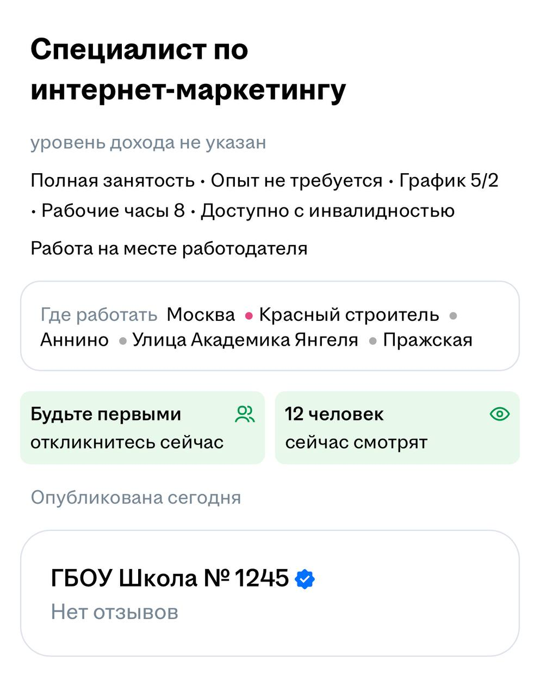Image resolution: width=540 pixels, height=697 pixels.
Task: Select the Аннино metro station
Action: point(75,340)
